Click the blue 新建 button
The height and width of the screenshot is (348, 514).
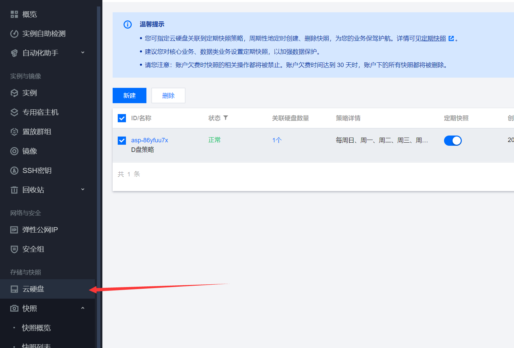click(x=129, y=96)
